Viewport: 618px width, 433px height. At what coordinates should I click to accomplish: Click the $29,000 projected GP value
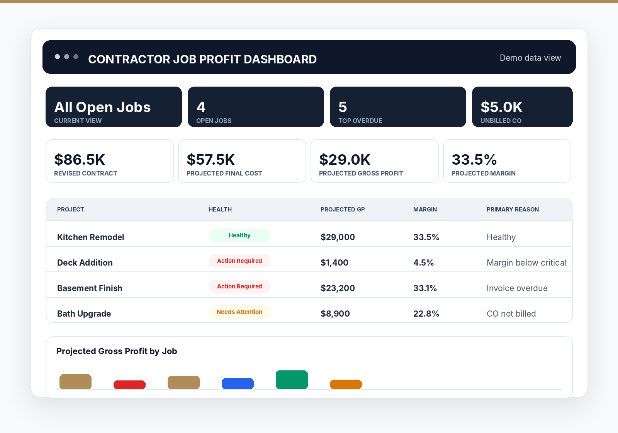(x=338, y=237)
